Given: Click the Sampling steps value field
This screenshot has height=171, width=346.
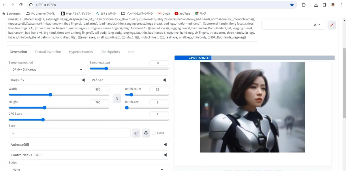Looking at the screenshot, I should pyautogui.click(x=159, y=63).
